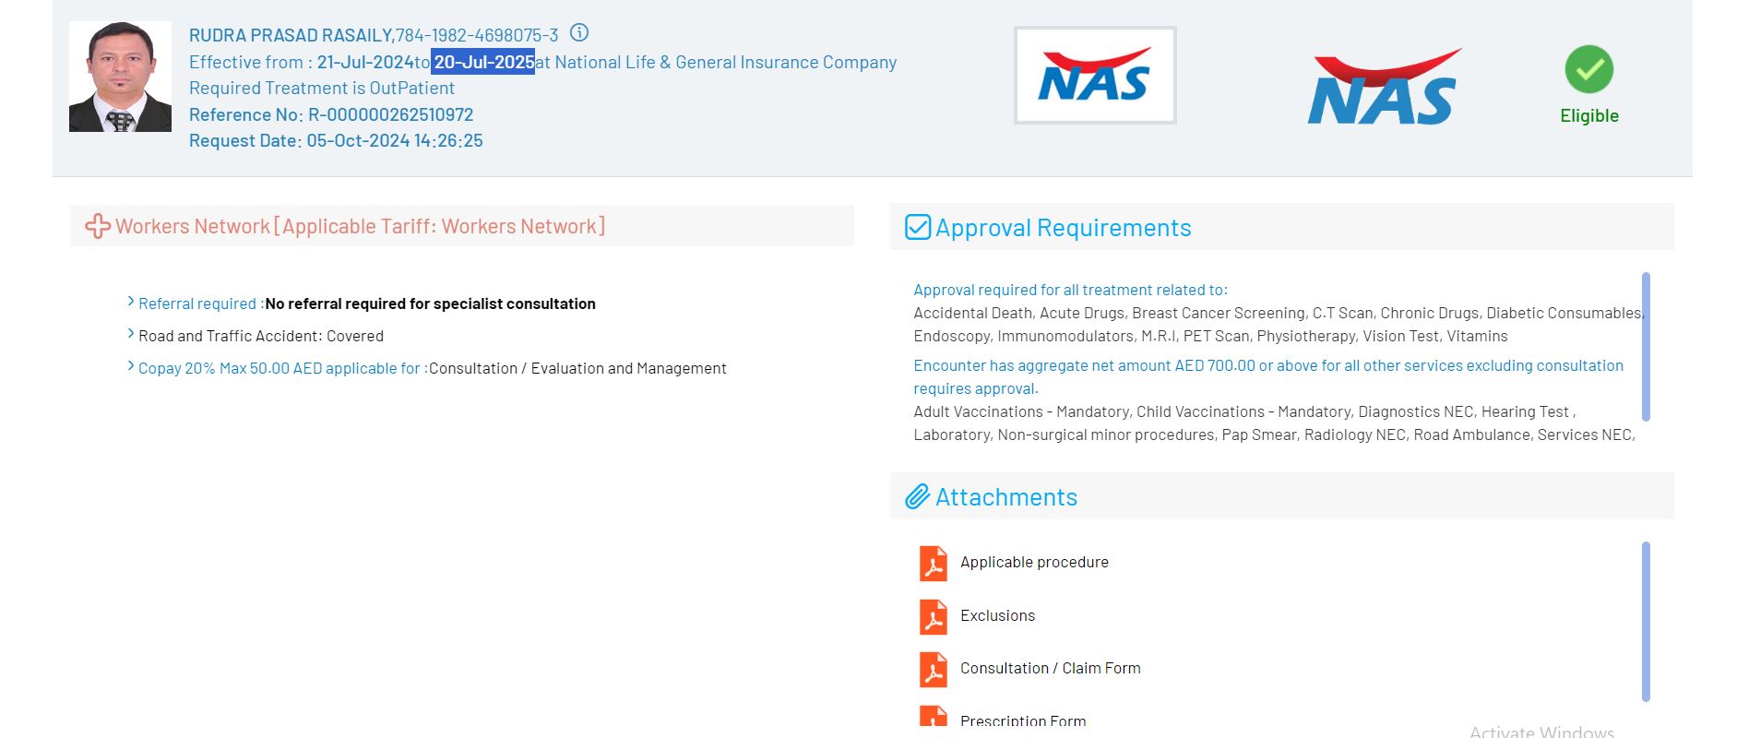The width and height of the screenshot is (1737, 738).
Task: Open the Applicable procedure PDF icon
Action: (x=934, y=563)
